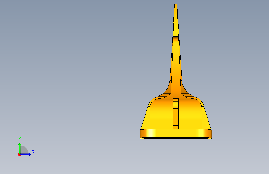Click the red X axis dot at triad origin
Viewport: 269px width, 174px height.
click(x=19, y=154)
